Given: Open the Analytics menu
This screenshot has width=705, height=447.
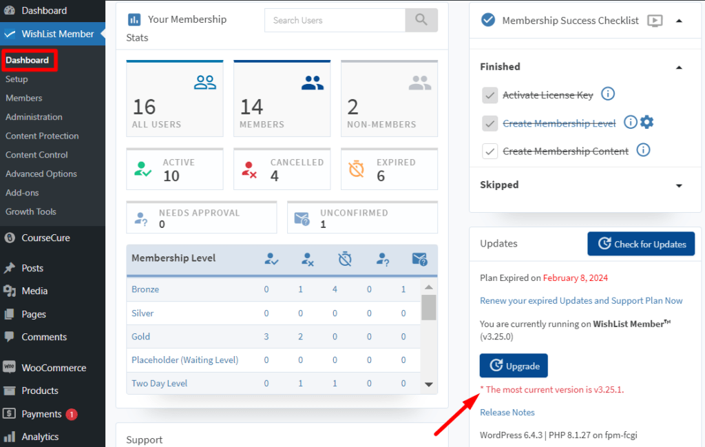Looking at the screenshot, I should click(x=40, y=437).
